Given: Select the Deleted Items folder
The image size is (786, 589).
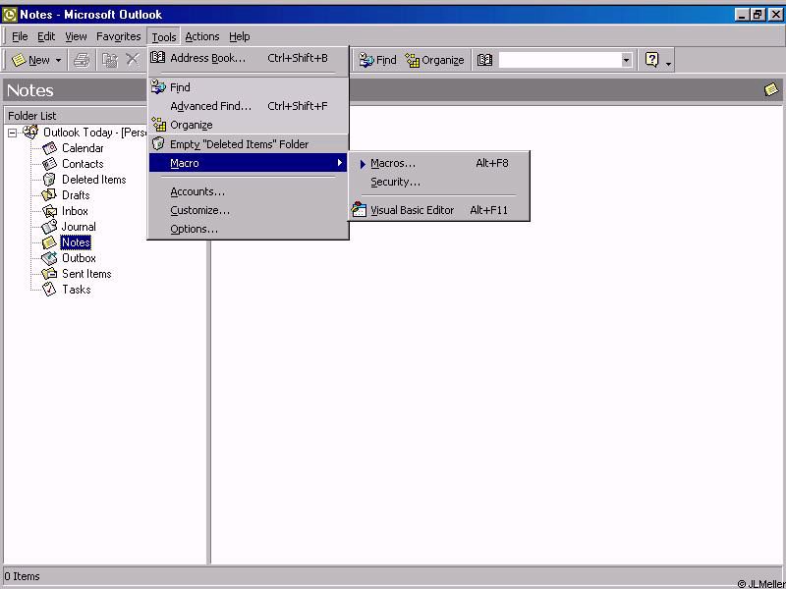Looking at the screenshot, I should (x=93, y=180).
